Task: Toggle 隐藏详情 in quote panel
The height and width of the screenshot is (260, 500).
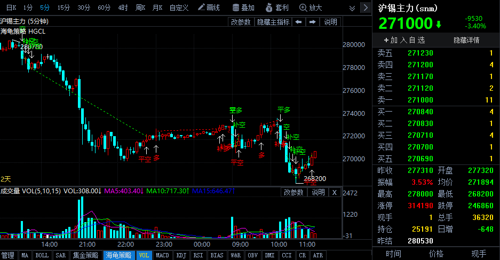Action: point(466,40)
